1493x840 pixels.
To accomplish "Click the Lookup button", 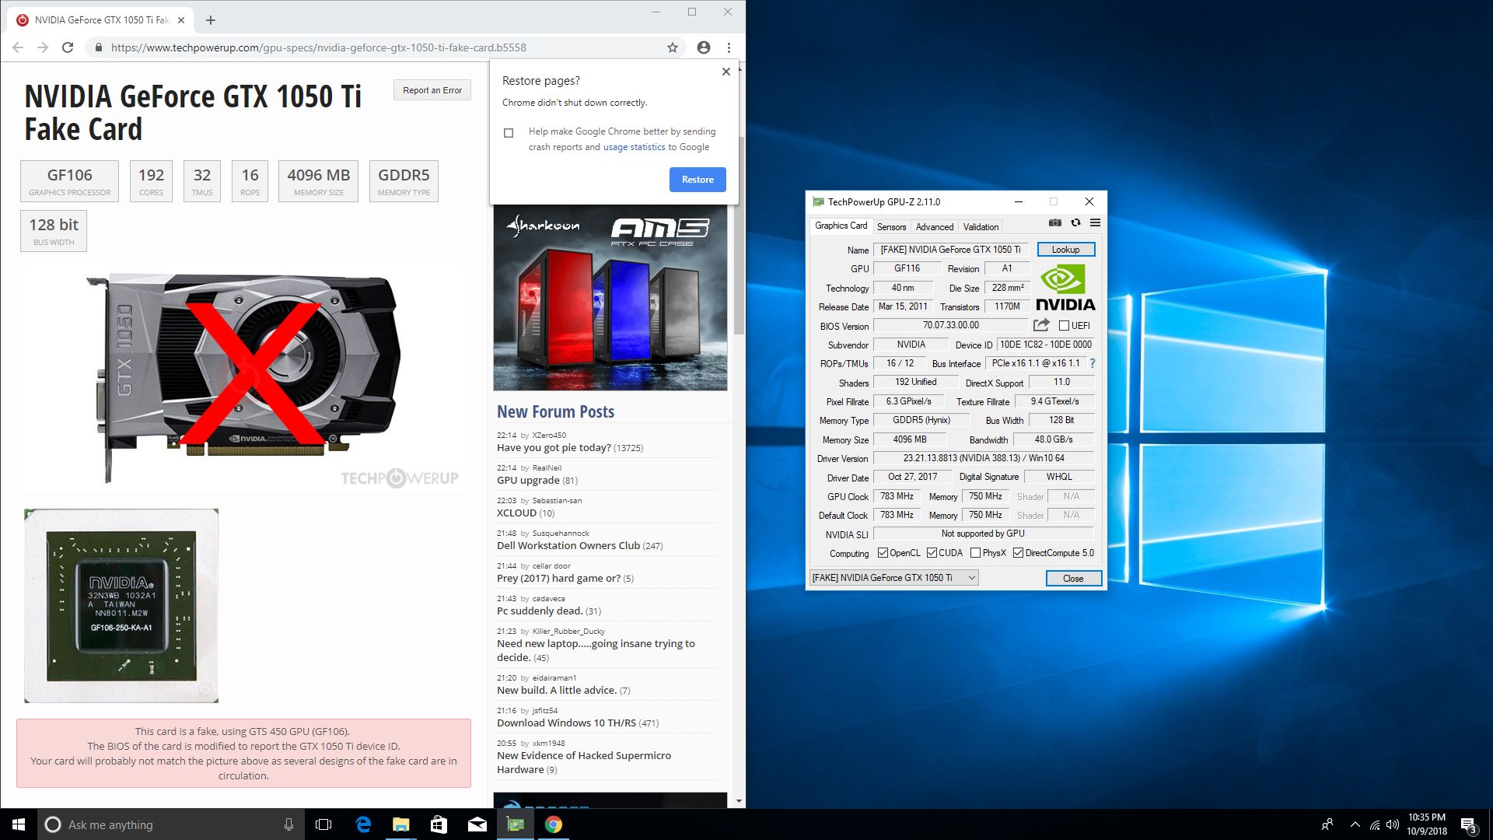I will (1065, 250).
